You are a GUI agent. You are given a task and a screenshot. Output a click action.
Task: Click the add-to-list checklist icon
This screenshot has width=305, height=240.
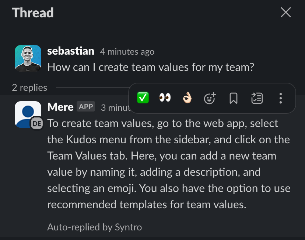click(257, 98)
